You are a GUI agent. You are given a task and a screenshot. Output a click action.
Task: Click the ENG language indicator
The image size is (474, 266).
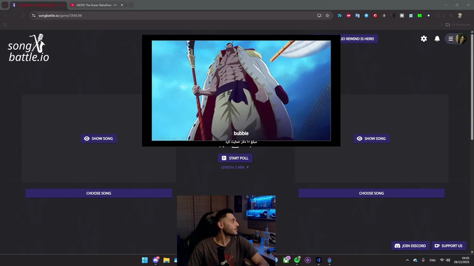pos(433,260)
